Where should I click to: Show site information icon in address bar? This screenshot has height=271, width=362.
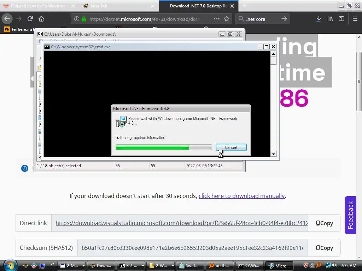76,19
